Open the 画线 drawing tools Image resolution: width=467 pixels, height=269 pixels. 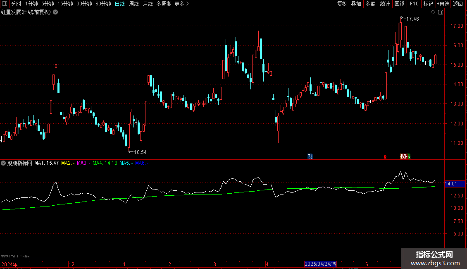pyautogui.click(x=399, y=4)
